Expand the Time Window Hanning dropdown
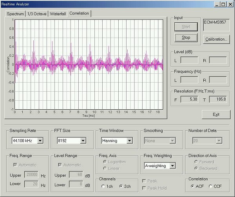 click(130, 141)
